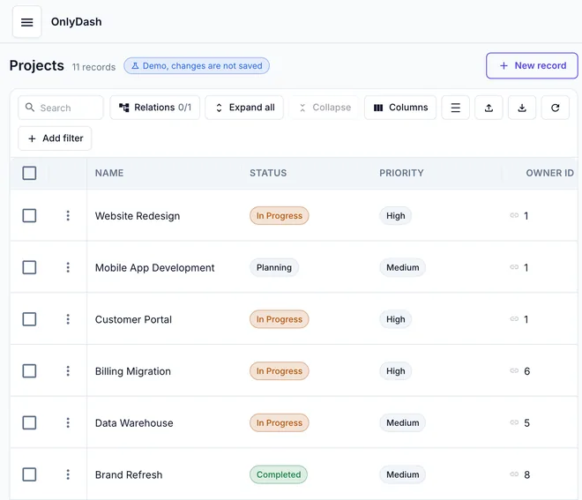Click the owner link icon for Customer Portal
582x500 pixels.
514,319
